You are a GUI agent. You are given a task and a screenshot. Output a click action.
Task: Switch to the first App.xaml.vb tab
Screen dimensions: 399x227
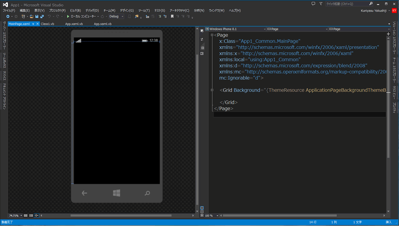(74, 24)
